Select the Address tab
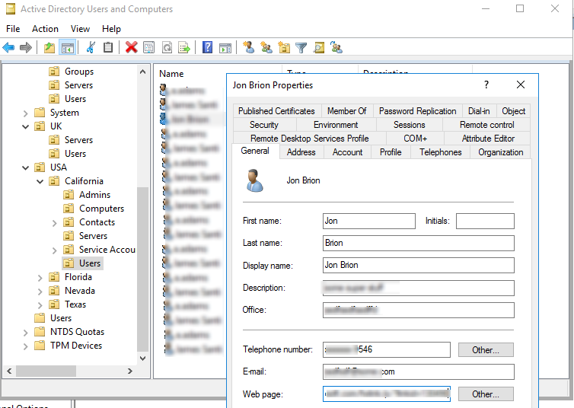Screen dimensions: 574x408 point(301,152)
